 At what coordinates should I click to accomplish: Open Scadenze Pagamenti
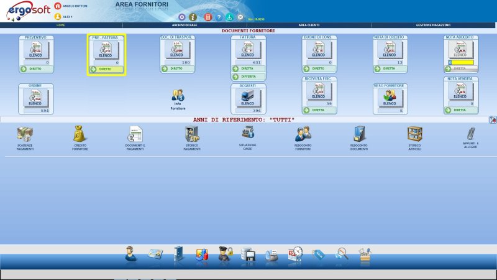(25, 138)
